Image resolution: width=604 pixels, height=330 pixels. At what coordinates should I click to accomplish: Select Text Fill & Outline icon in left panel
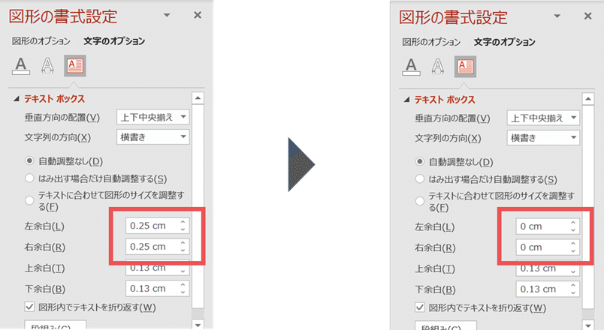tap(21, 66)
